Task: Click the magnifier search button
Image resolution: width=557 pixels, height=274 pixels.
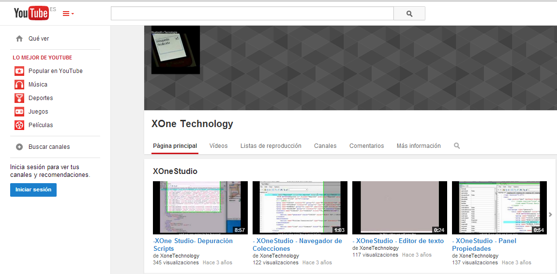Action: (x=409, y=14)
